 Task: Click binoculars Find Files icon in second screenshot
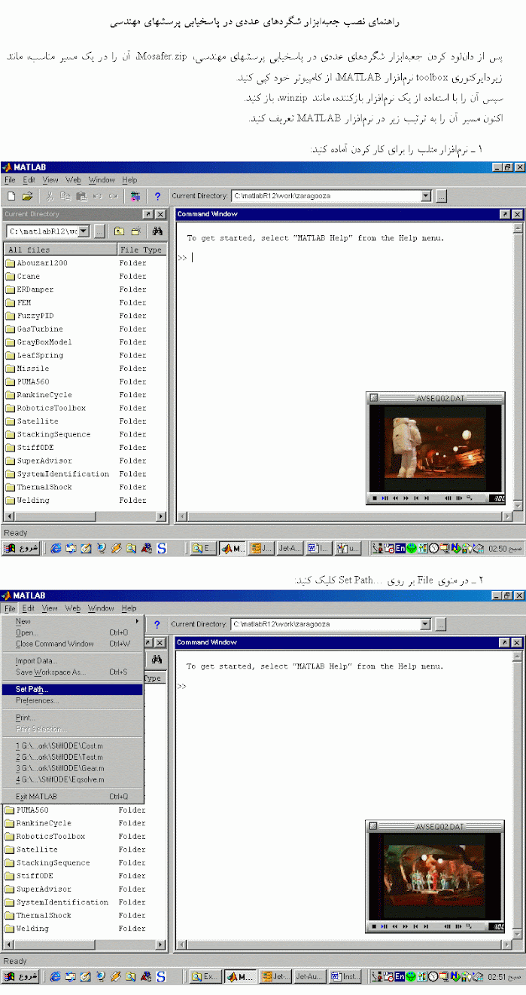(157, 660)
